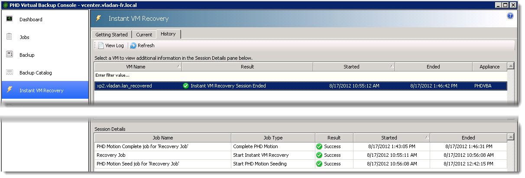525x178 pixels.
Task: Click the green check icon next to Session Ended
Action: tap(186, 86)
